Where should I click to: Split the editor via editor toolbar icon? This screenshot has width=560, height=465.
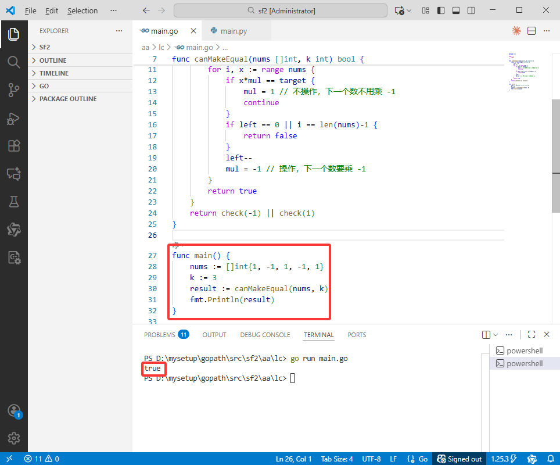point(532,31)
